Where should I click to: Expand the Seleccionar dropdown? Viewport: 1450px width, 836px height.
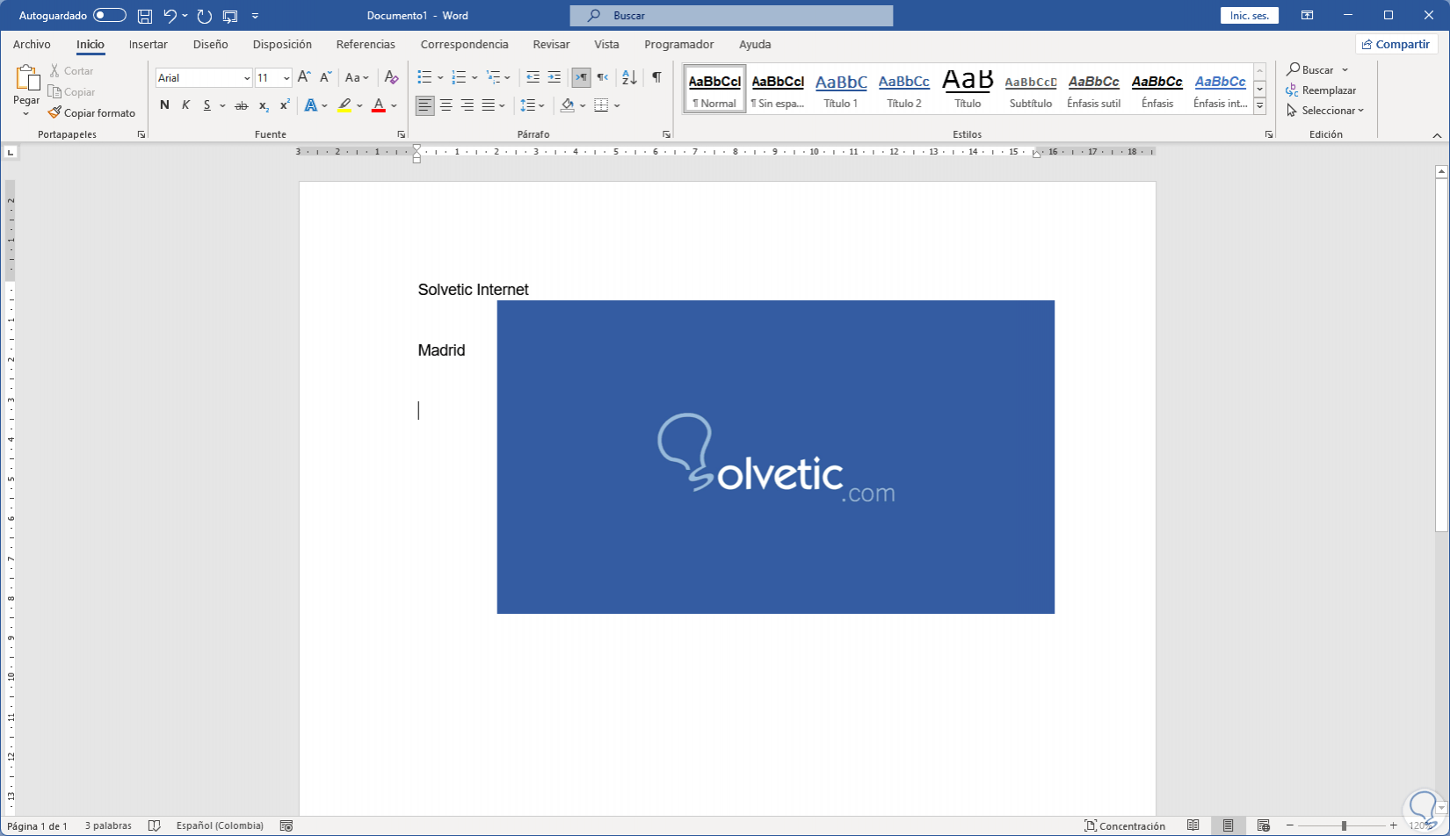(1332, 111)
